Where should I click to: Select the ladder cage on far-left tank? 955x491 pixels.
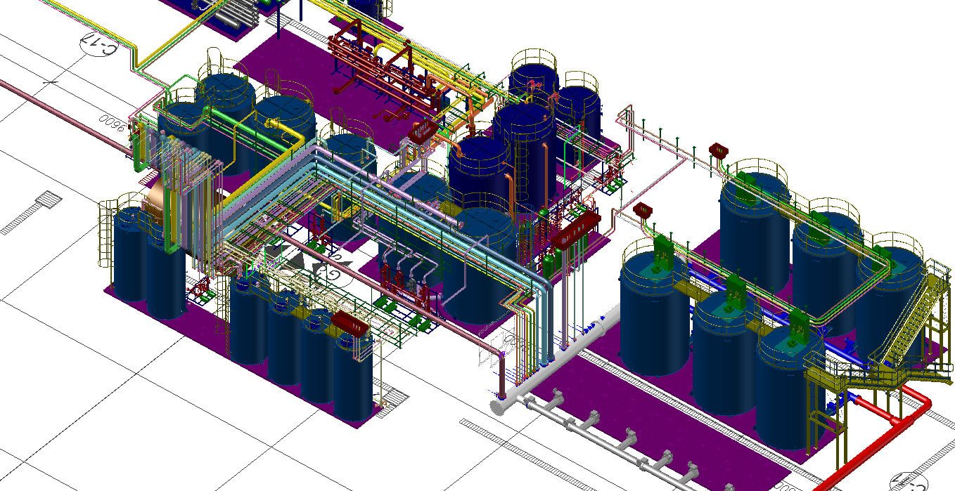tap(106, 232)
